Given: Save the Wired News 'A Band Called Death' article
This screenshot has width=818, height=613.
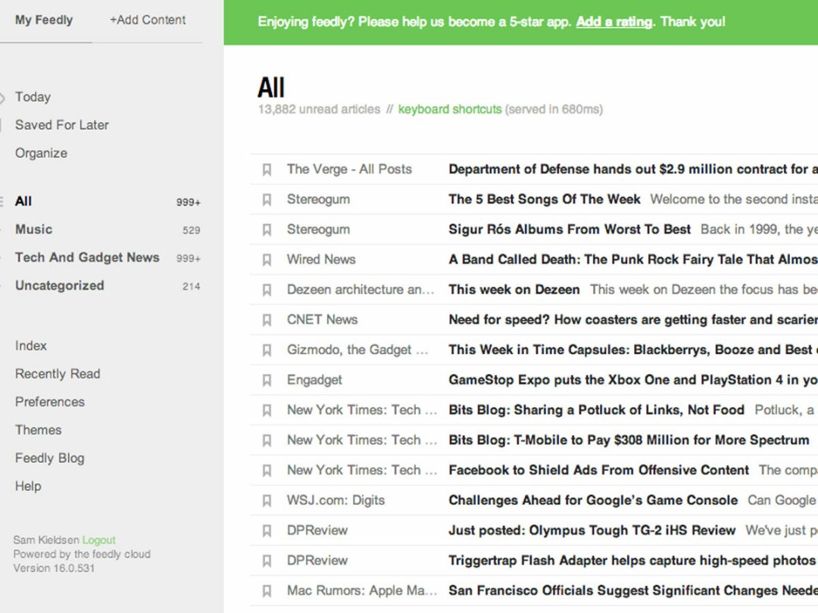Looking at the screenshot, I should coord(267,260).
